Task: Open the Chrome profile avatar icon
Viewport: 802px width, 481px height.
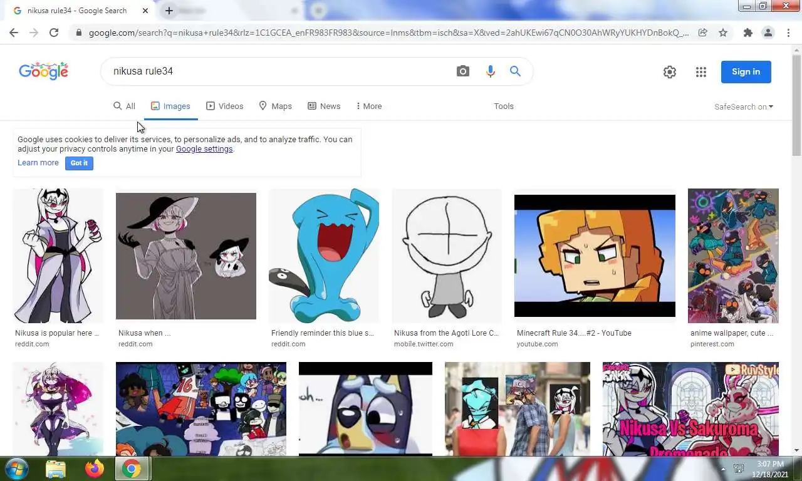Action: click(x=768, y=33)
